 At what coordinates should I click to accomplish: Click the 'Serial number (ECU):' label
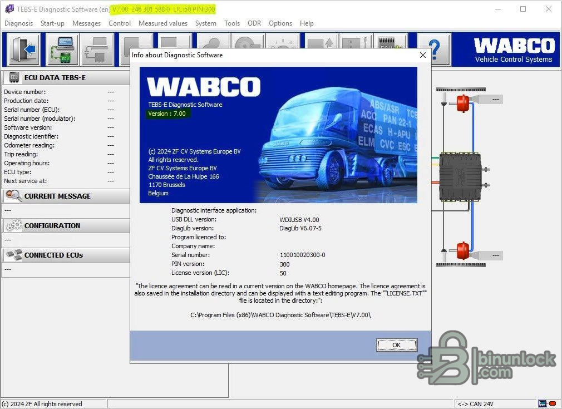[32, 110]
